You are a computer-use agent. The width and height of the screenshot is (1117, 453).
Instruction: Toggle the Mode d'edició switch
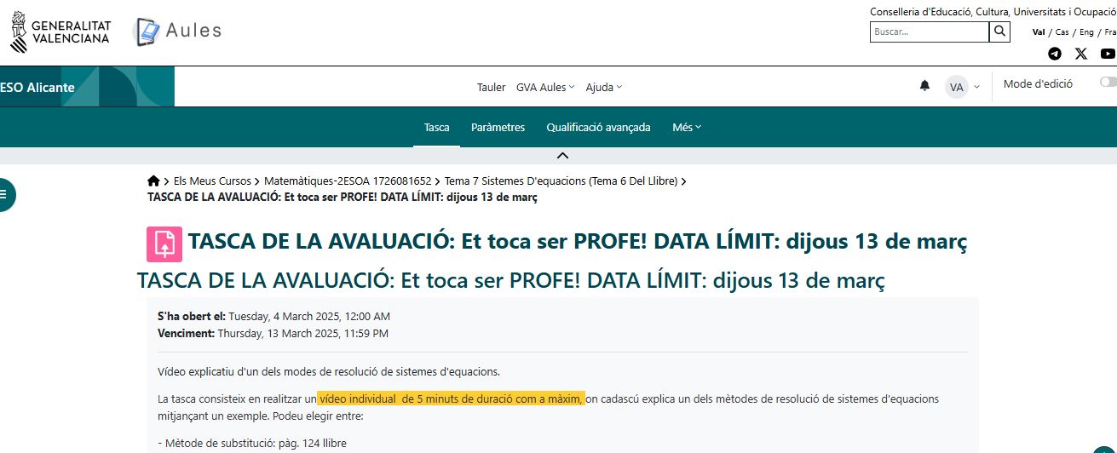[x=1107, y=83]
